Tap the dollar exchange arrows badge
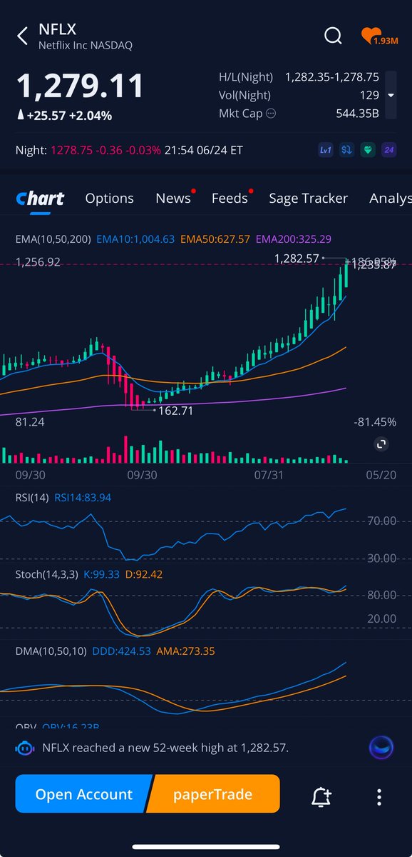 coord(346,151)
